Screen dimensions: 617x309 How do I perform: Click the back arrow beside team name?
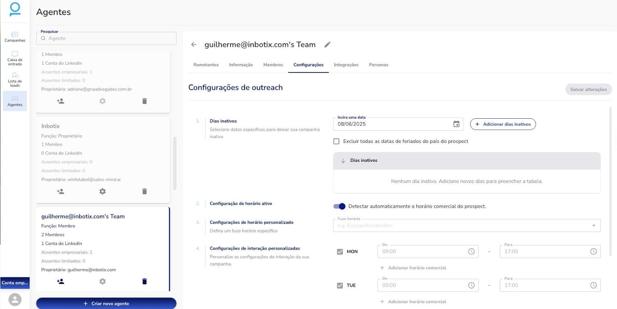point(194,45)
